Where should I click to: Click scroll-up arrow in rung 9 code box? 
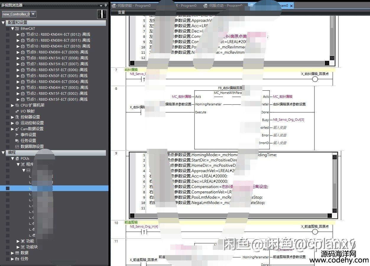click(335, 157)
